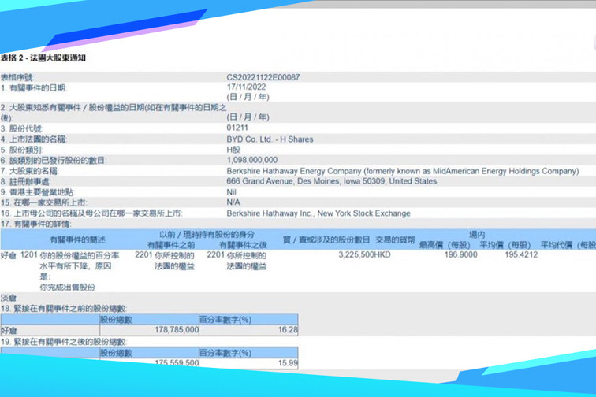Click BYD Co. Ltd. - H Shares name

270,139
